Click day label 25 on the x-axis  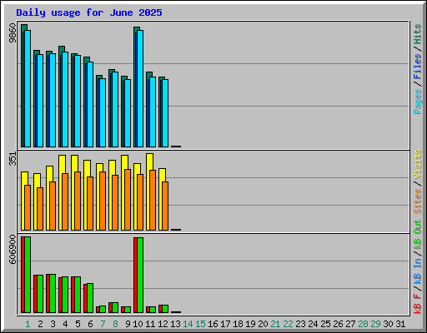coord(325,324)
